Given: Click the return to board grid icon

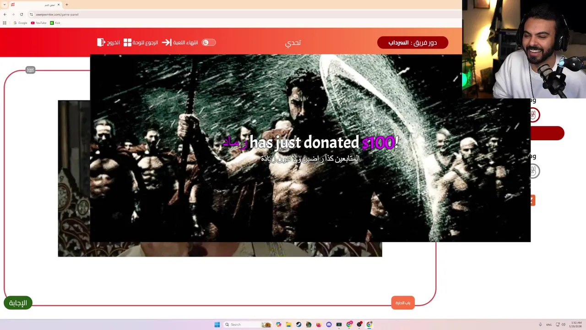Looking at the screenshot, I should pos(127,42).
